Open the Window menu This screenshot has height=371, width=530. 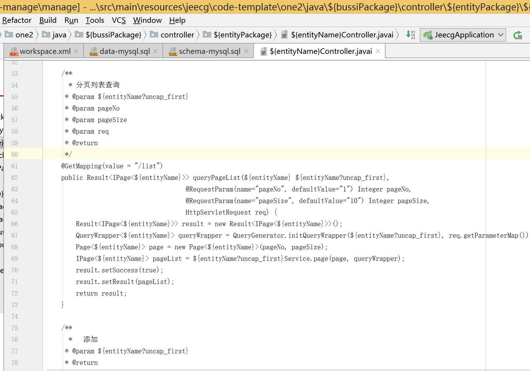148,20
